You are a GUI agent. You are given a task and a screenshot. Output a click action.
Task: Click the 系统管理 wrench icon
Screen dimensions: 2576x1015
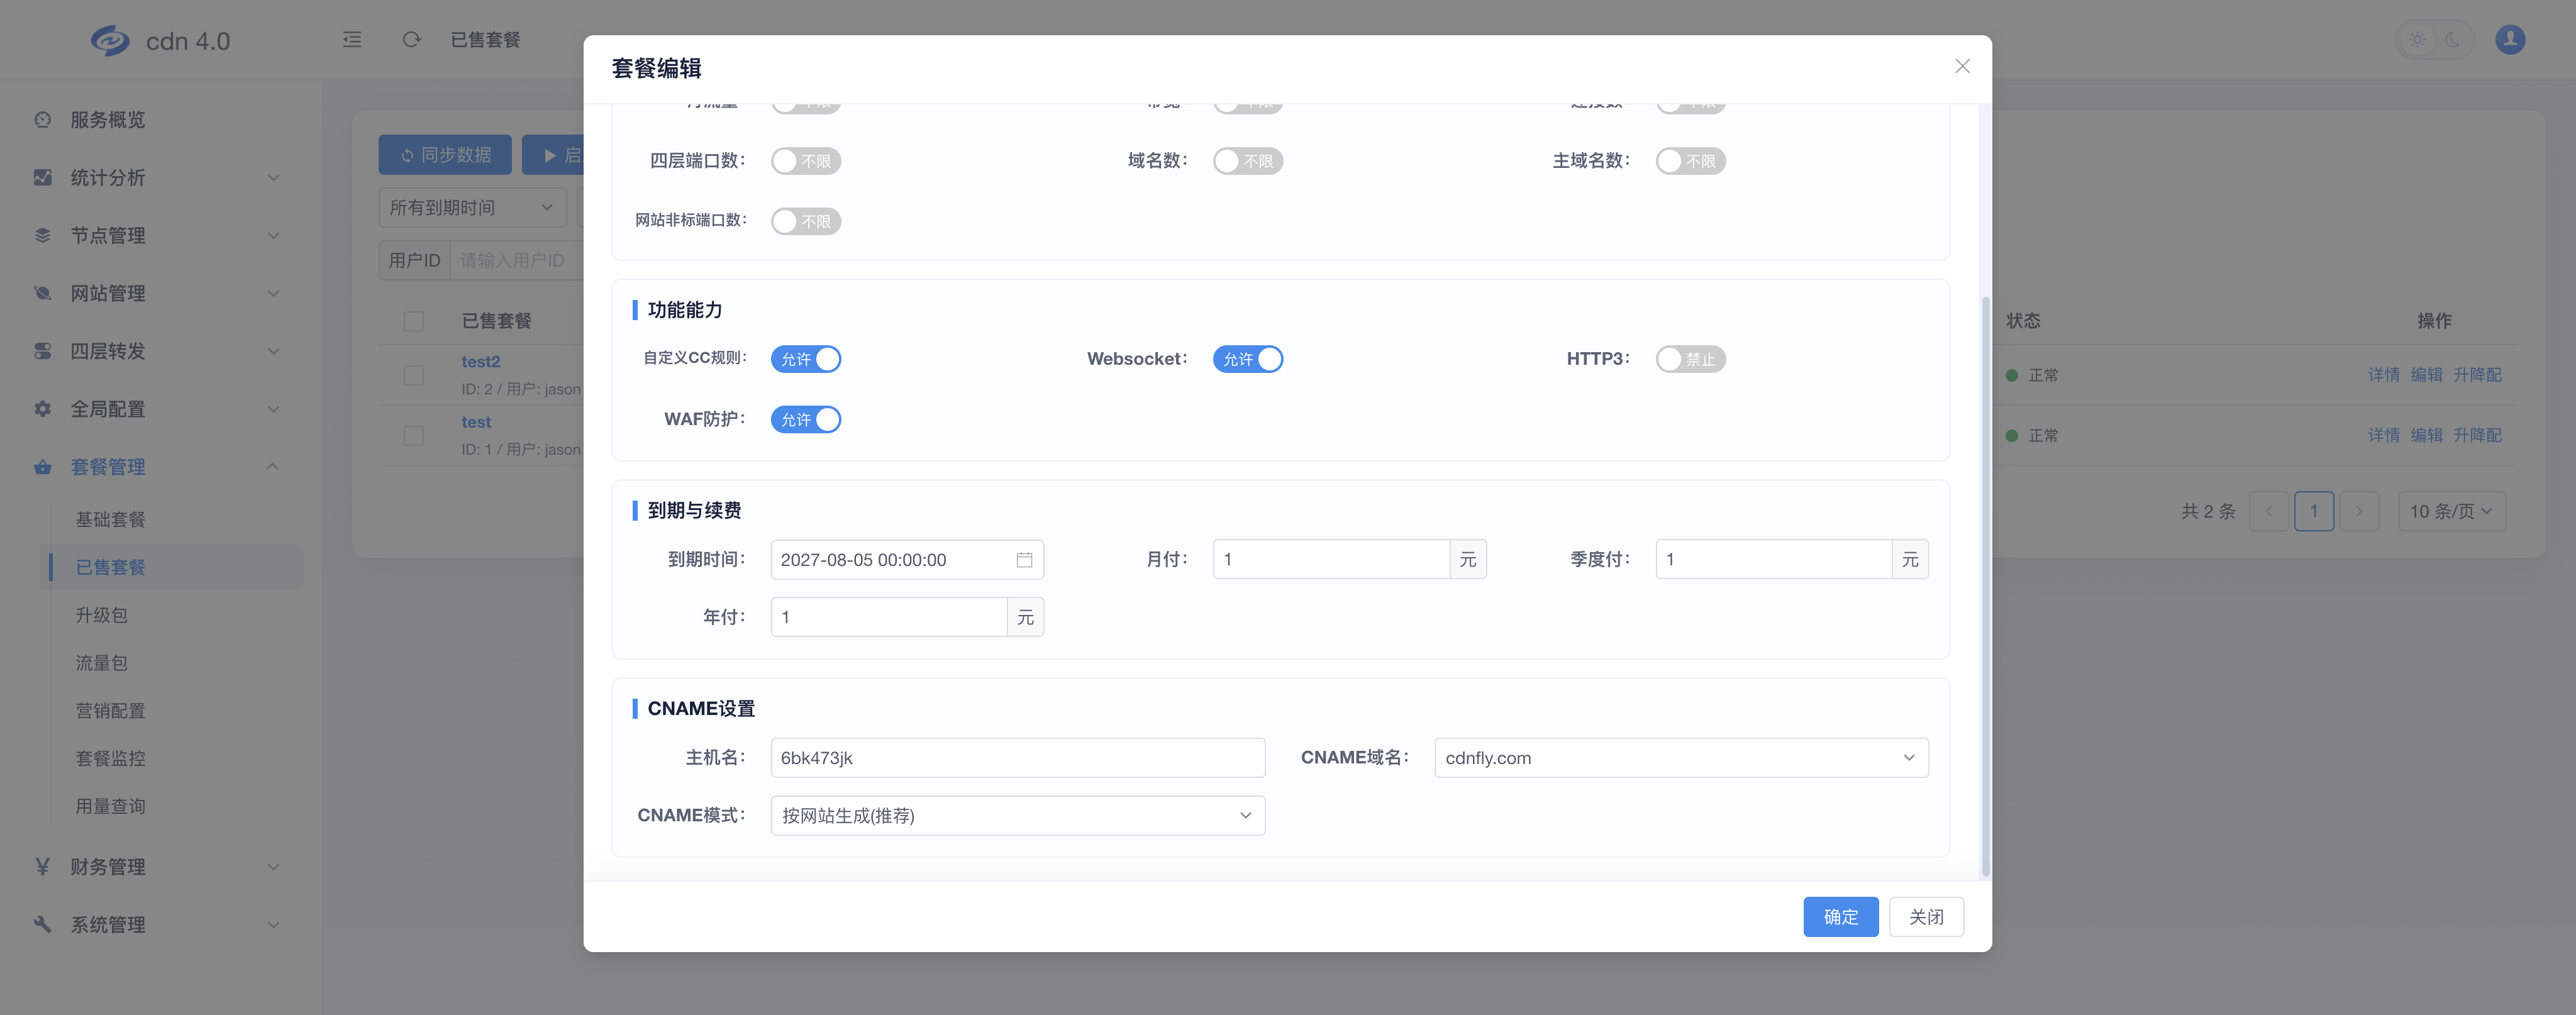coord(42,925)
